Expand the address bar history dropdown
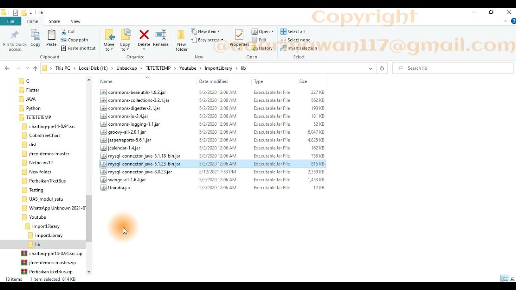The height and width of the screenshot is (290, 516). (x=370, y=68)
